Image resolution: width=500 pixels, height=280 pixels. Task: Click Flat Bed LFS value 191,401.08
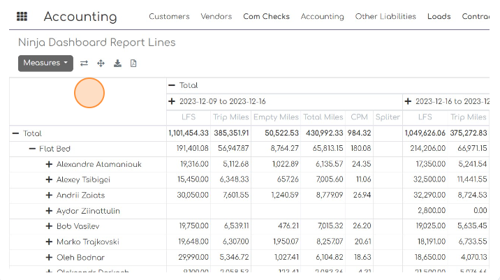click(192, 148)
